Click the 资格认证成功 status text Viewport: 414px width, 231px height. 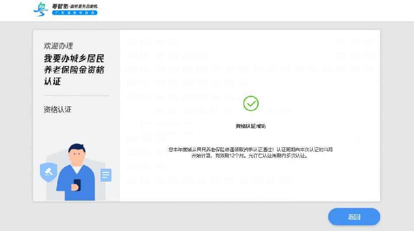pyautogui.click(x=251, y=126)
